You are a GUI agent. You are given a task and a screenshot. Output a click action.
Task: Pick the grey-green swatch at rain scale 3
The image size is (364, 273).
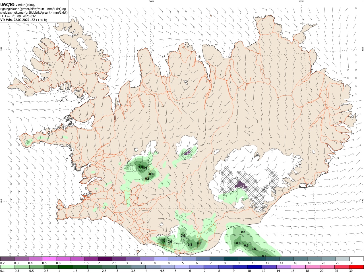pos(123,267)
